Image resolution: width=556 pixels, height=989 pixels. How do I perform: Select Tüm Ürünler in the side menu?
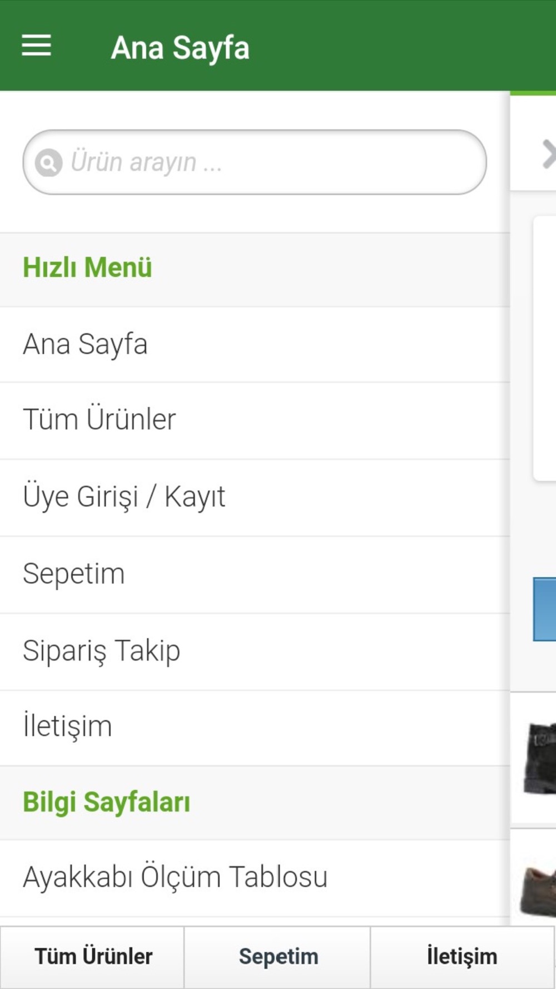point(100,420)
